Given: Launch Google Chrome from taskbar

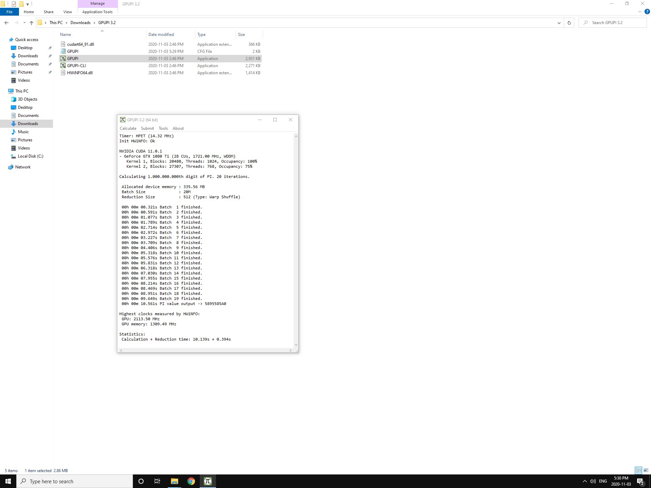Looking at the screenshot, I should coord(191,481).
